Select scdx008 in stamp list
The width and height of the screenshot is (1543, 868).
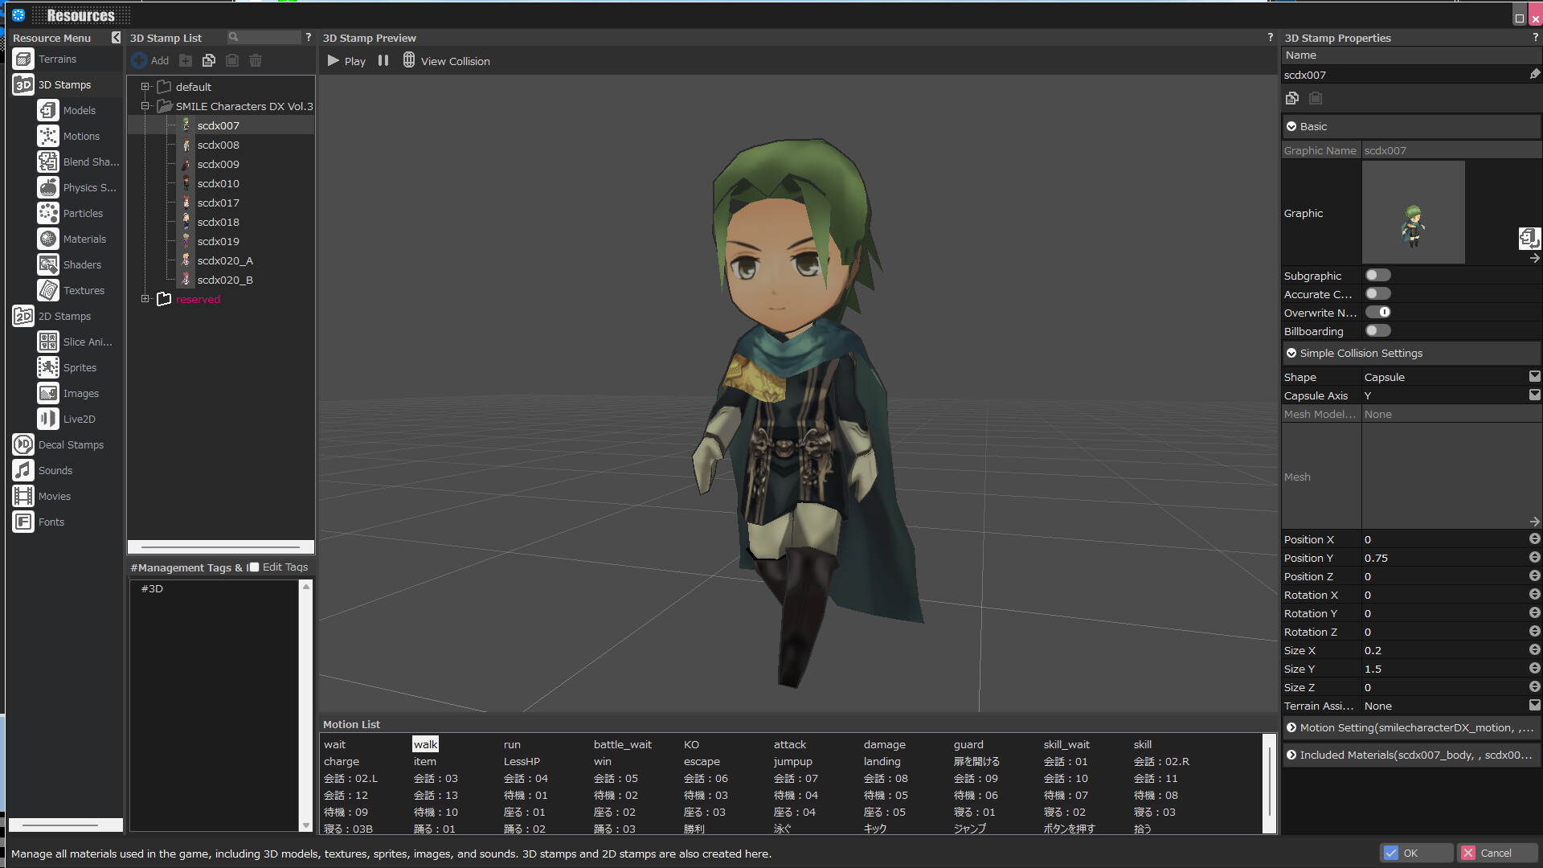coord(219,145)
